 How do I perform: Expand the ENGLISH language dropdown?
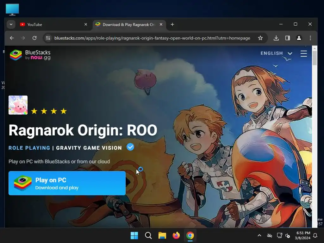tap(276, 53)
